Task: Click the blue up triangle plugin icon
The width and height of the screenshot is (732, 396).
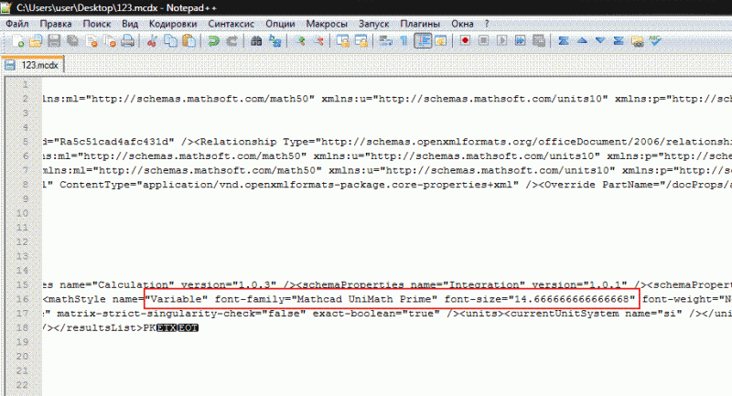Action: (x=582, y=41)
